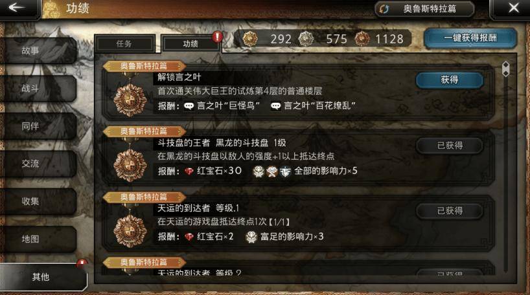Open the 其他 category

coord(42,277)
